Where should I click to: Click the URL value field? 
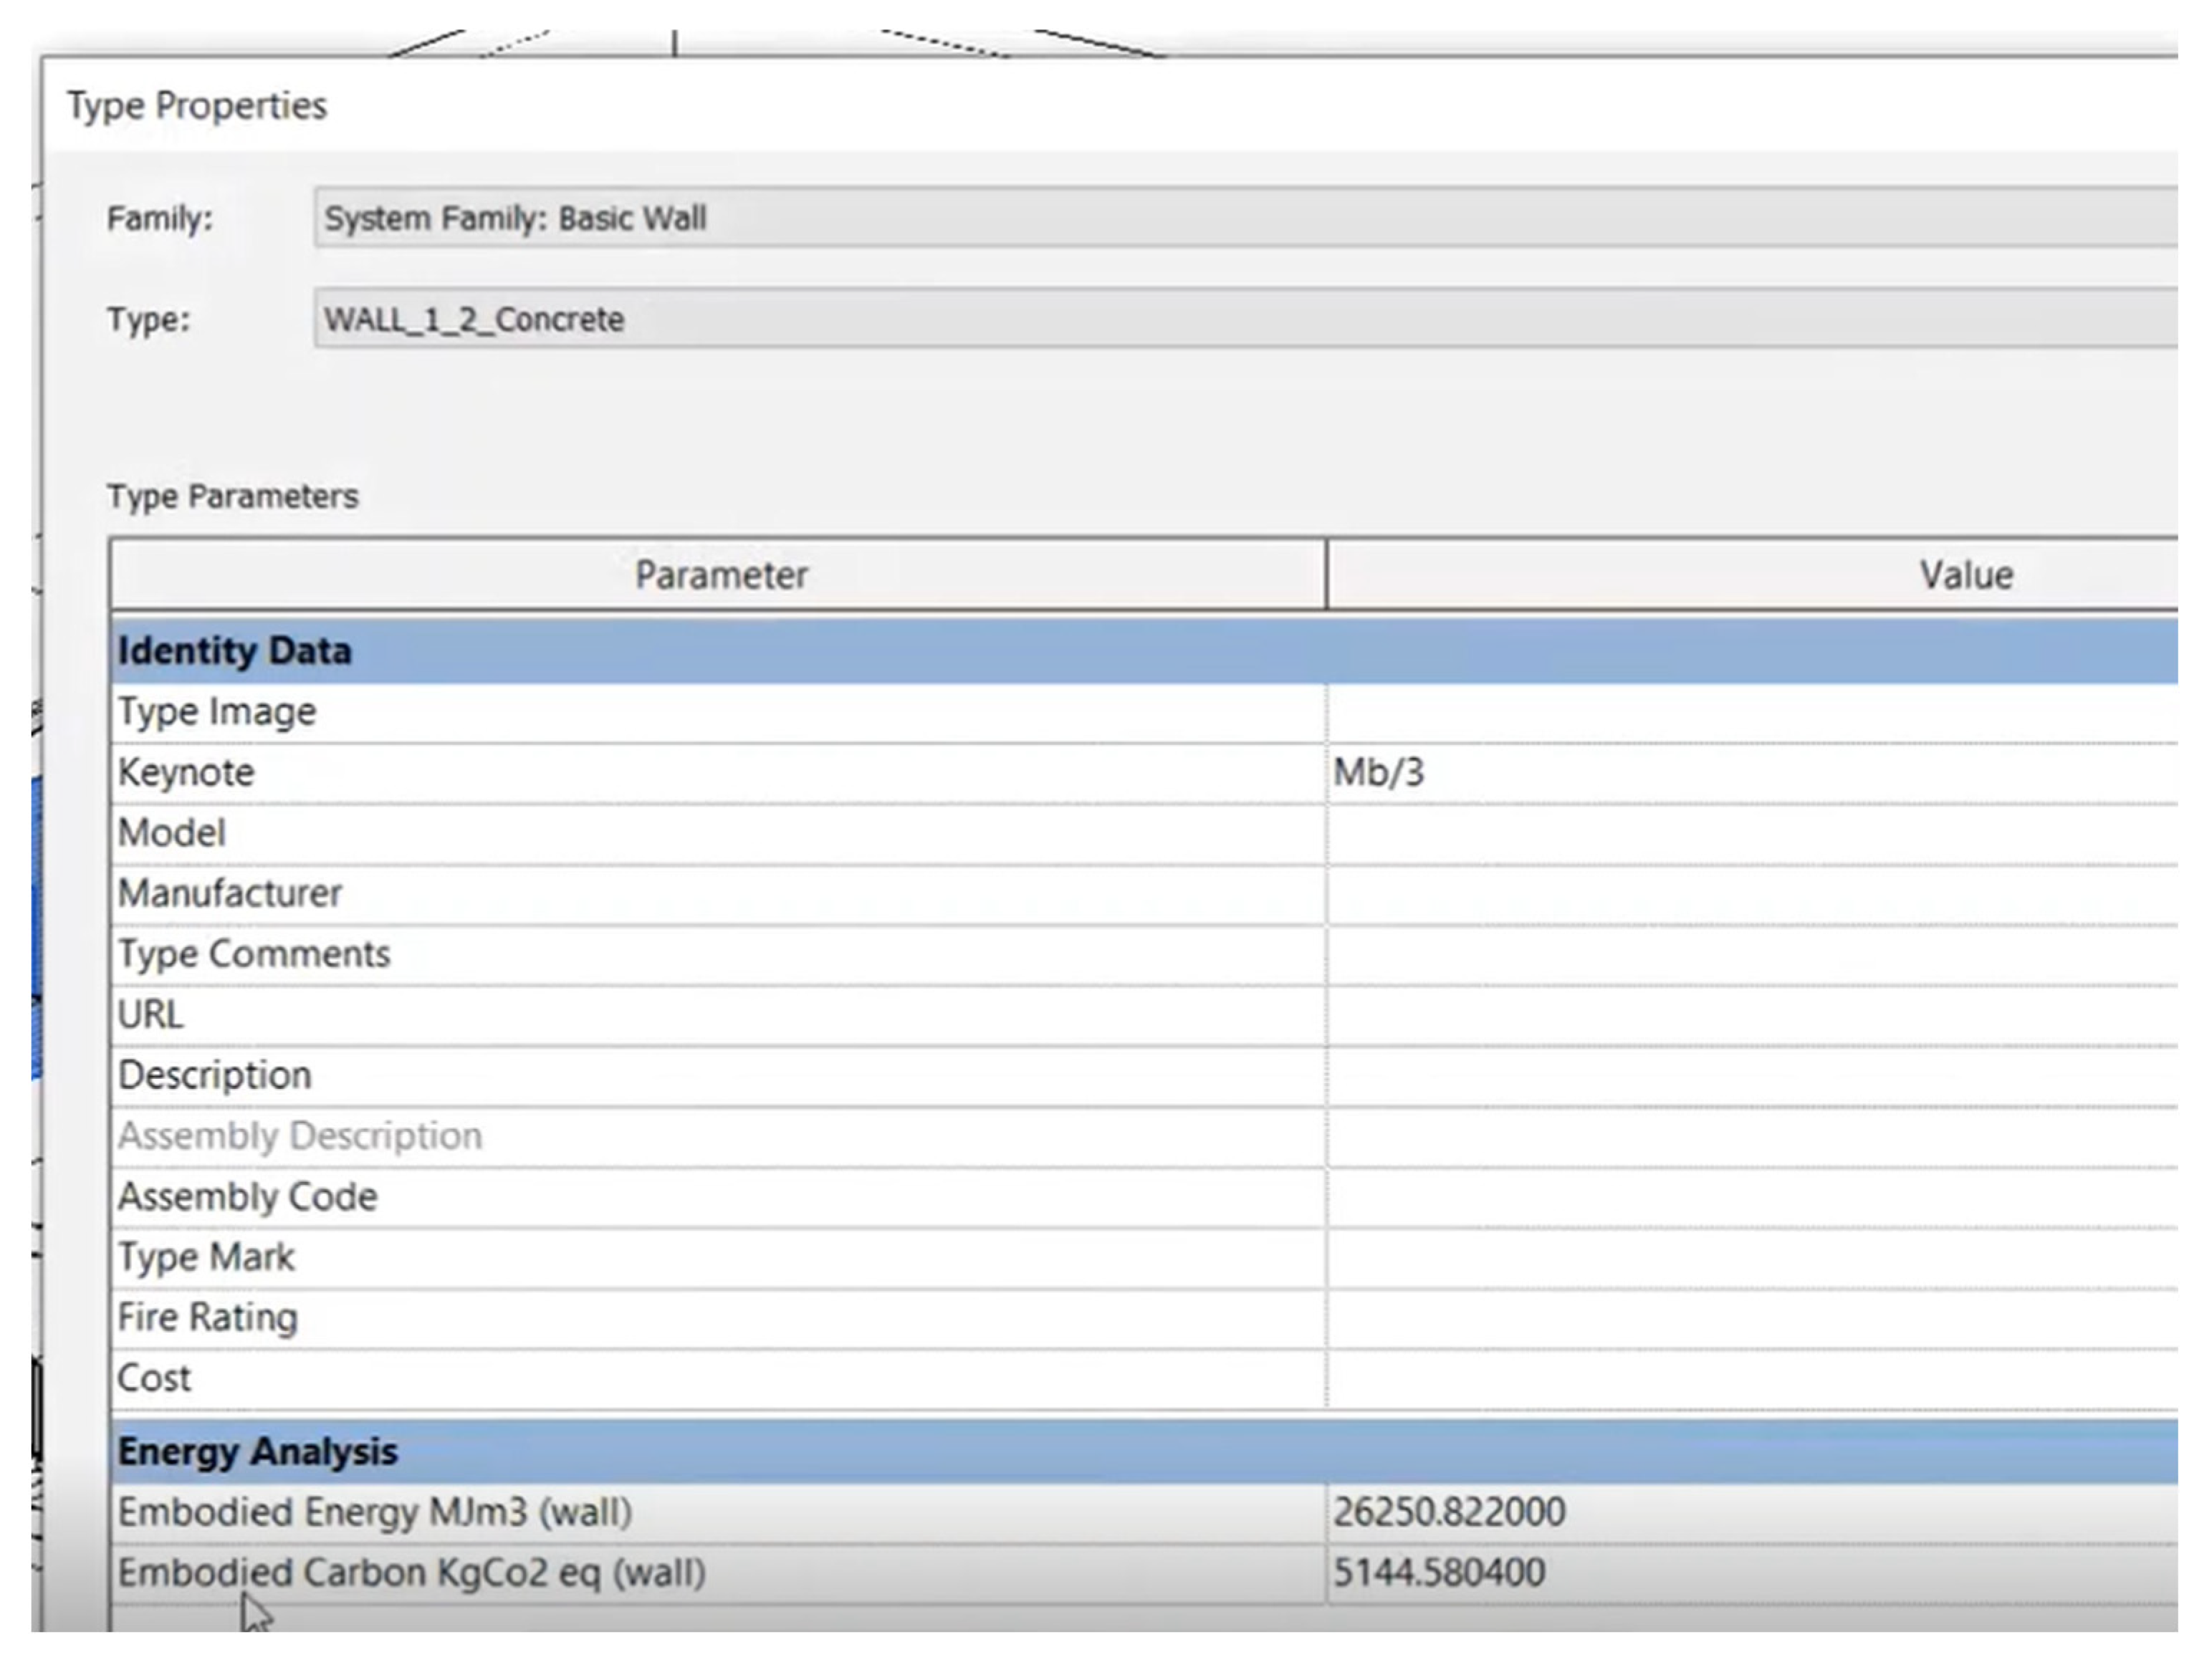pos(1750,1015)
